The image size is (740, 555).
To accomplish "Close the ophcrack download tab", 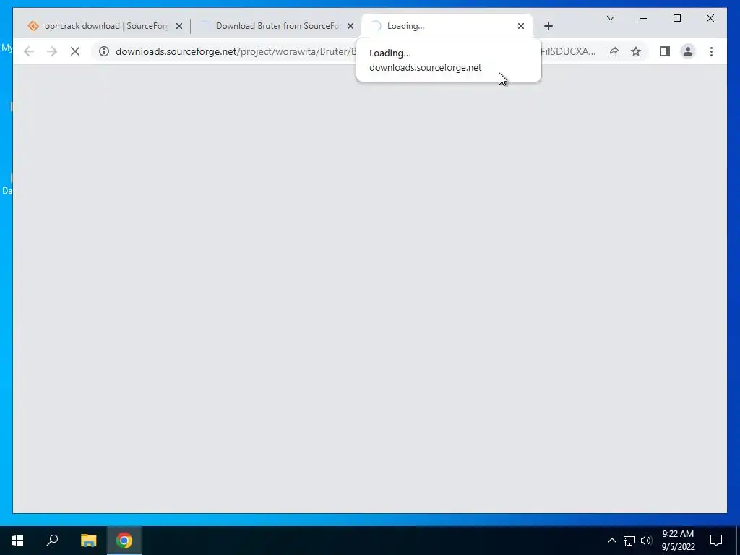I will point(179,27).
